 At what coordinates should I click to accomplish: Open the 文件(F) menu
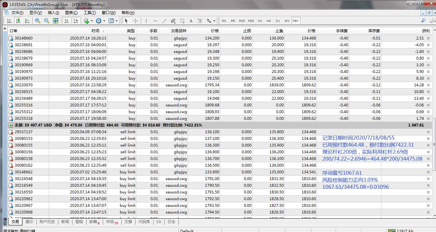click(17, 13)
